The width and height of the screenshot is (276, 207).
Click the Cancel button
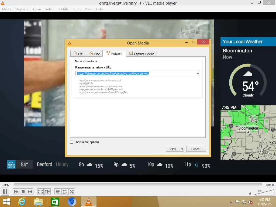click(196, 149)
